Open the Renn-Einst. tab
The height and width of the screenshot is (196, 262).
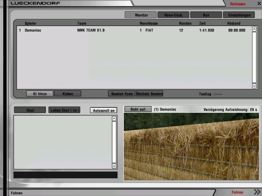pyautogui.click(x=173, y=15)
